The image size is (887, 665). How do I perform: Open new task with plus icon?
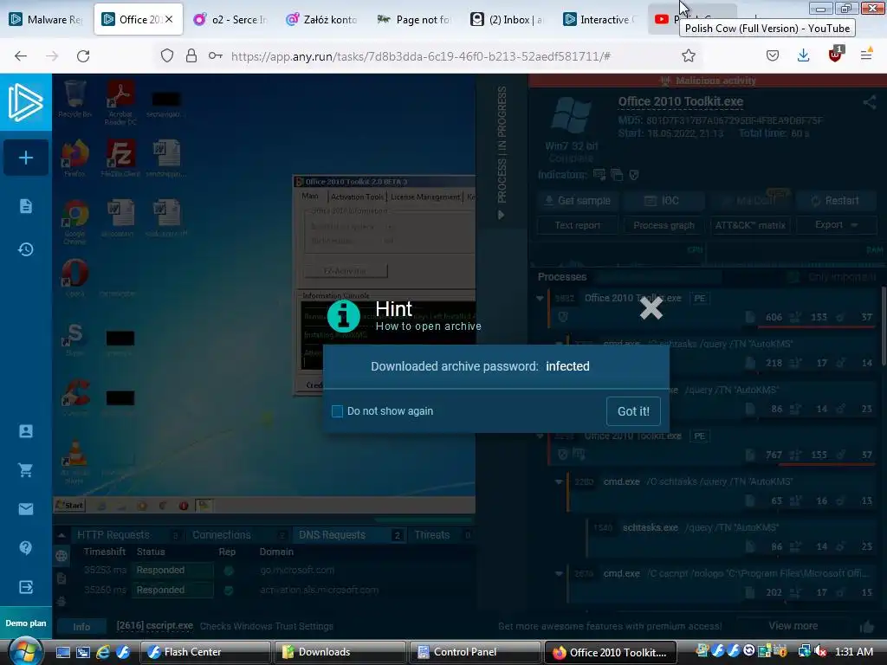(x=26, y=158)
